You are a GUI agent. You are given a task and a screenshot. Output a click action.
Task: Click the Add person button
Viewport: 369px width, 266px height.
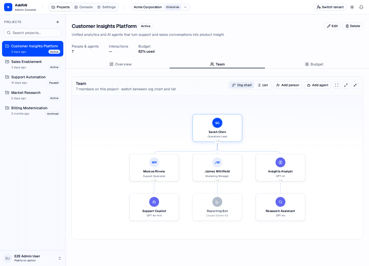(288, 85)
